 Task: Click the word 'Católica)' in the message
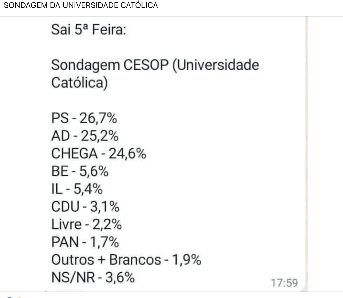pyautogui.click(x=80, y=83)
